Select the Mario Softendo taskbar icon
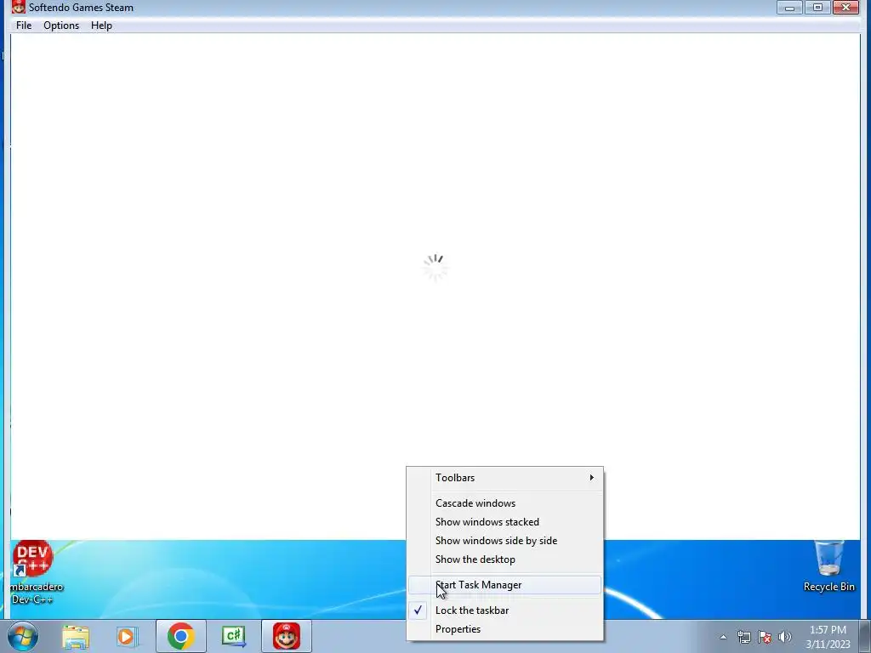The width and height of the screenshot is (871, 653). (287, 636)
